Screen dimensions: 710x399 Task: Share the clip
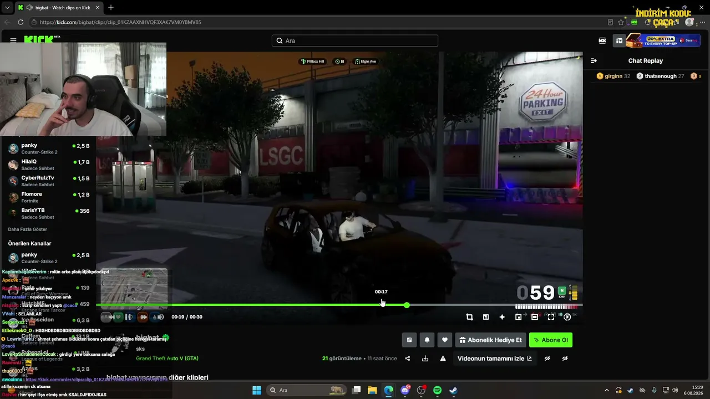click(408, 359)
